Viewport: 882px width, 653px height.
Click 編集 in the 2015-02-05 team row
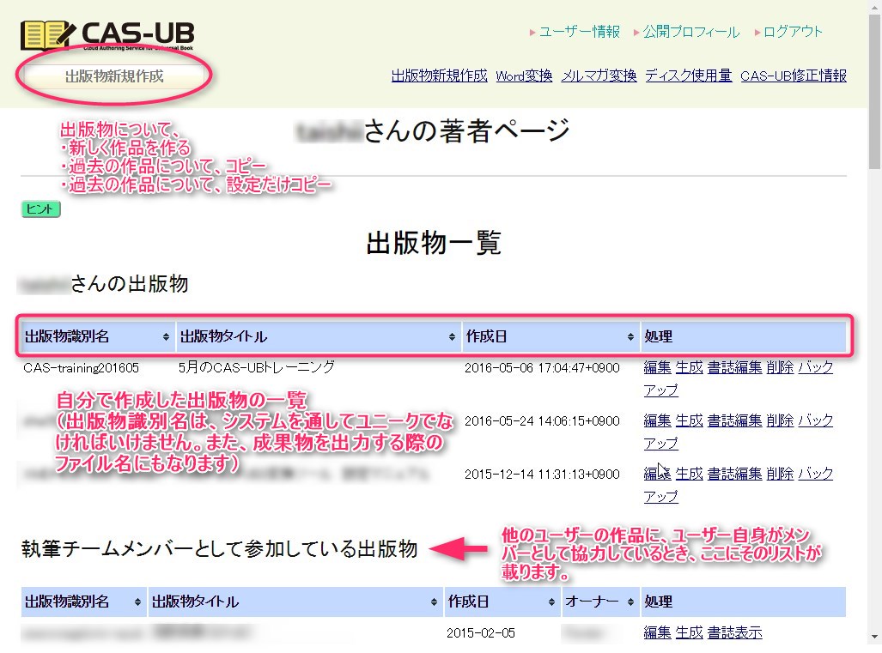pos(657,632)
